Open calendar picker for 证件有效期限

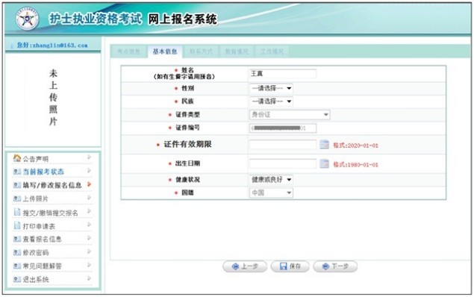325,145
